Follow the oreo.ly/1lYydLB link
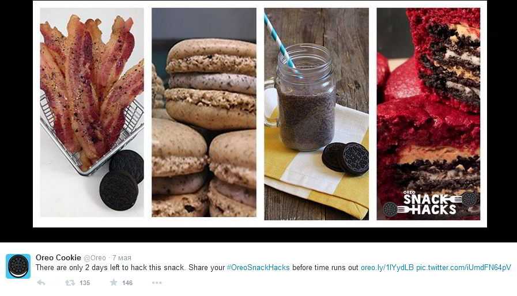 click(387, 268)
